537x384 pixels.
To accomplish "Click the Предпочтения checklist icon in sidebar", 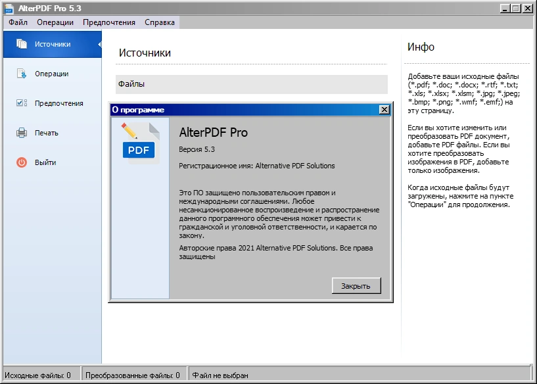I will pyautogui.click(x=22, y=103).
